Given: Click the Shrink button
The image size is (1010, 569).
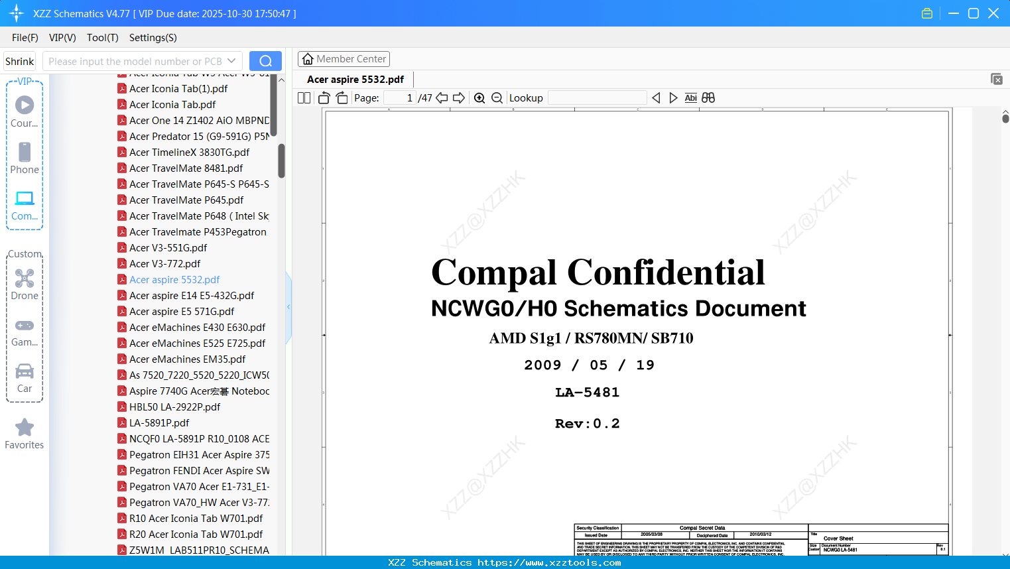Looking at the screenshot, I should pos(20,61).
